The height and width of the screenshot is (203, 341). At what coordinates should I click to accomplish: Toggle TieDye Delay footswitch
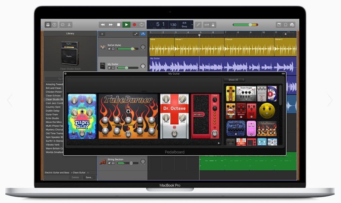82,133
